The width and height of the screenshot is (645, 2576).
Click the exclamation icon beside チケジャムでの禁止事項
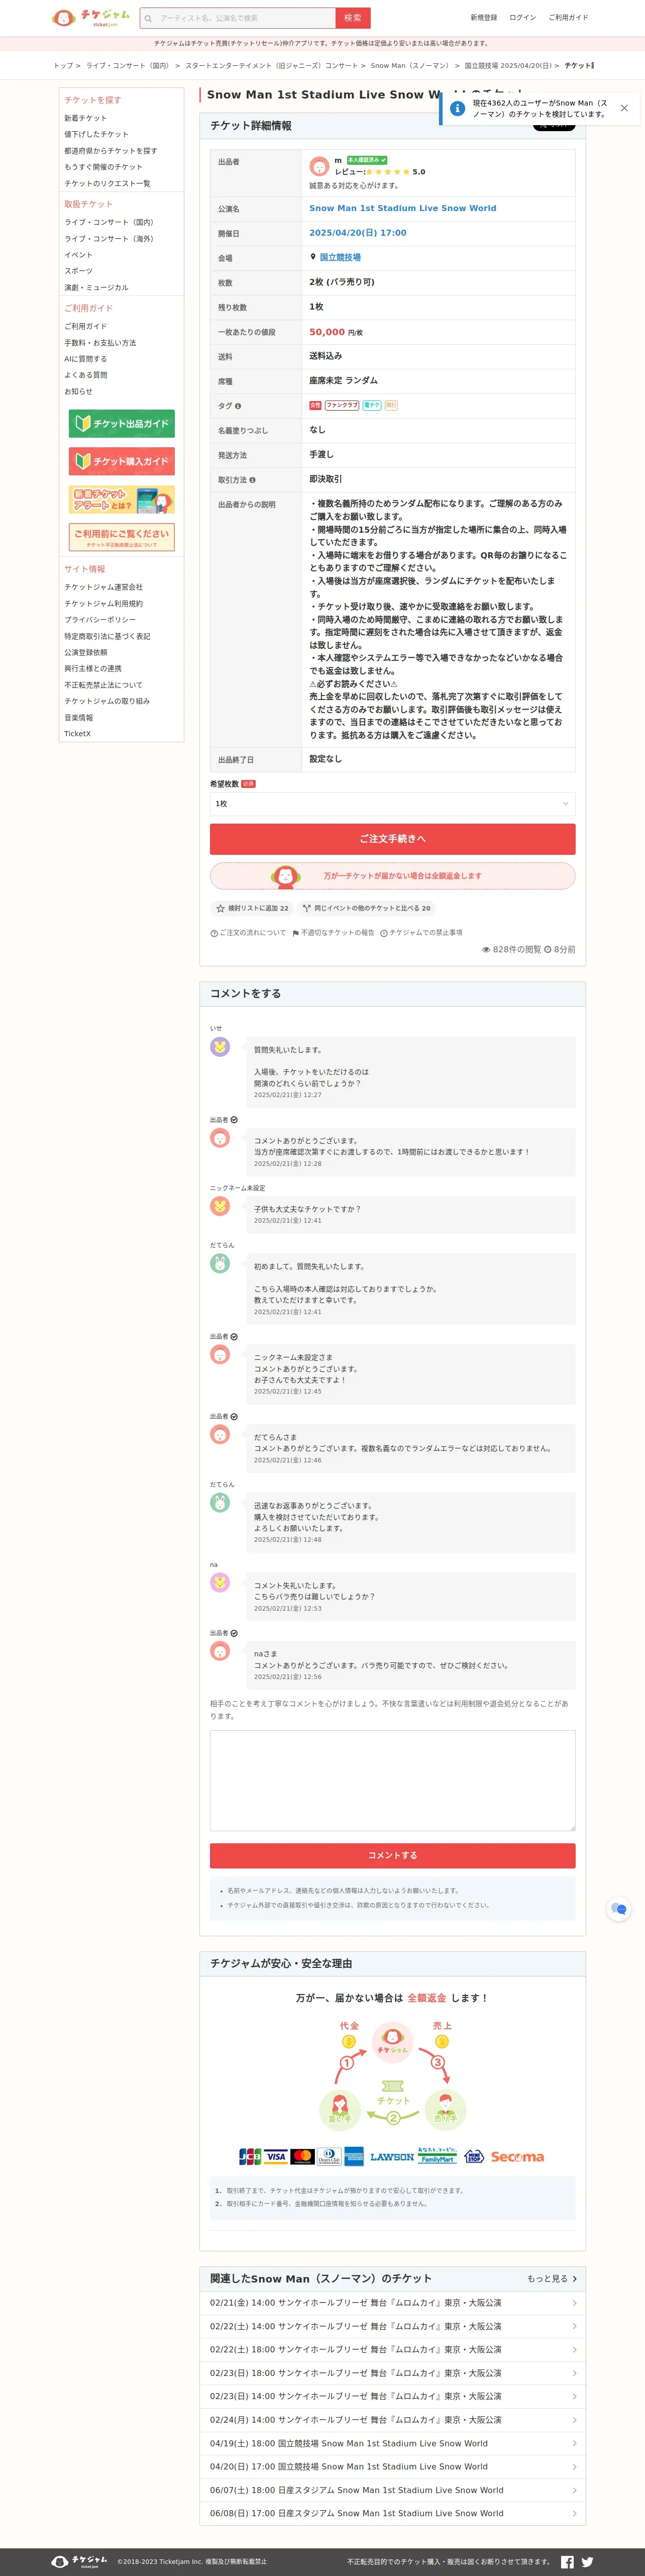[x=384, y=933]
